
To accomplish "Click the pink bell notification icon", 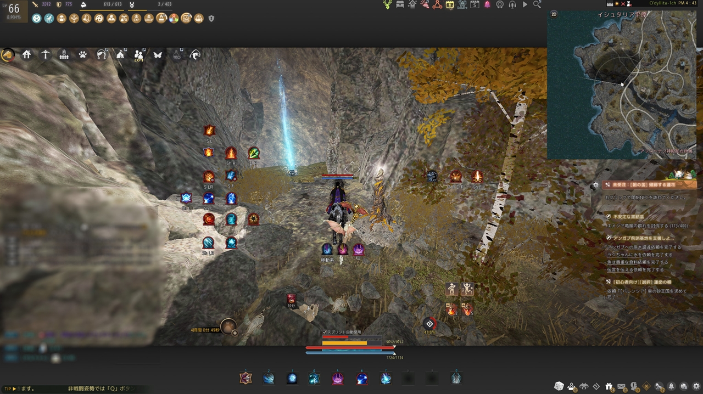I will point(487,4).
